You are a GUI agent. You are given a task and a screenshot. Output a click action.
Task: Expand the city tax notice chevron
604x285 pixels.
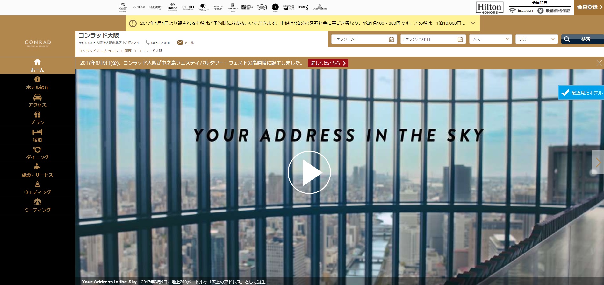[473, 23]
